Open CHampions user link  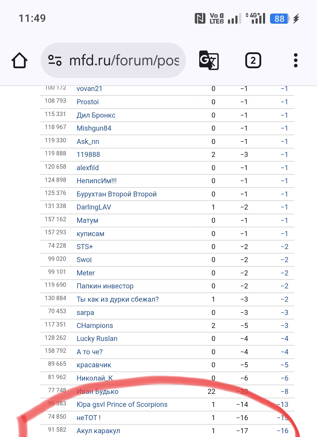click(x=95, y=326)
